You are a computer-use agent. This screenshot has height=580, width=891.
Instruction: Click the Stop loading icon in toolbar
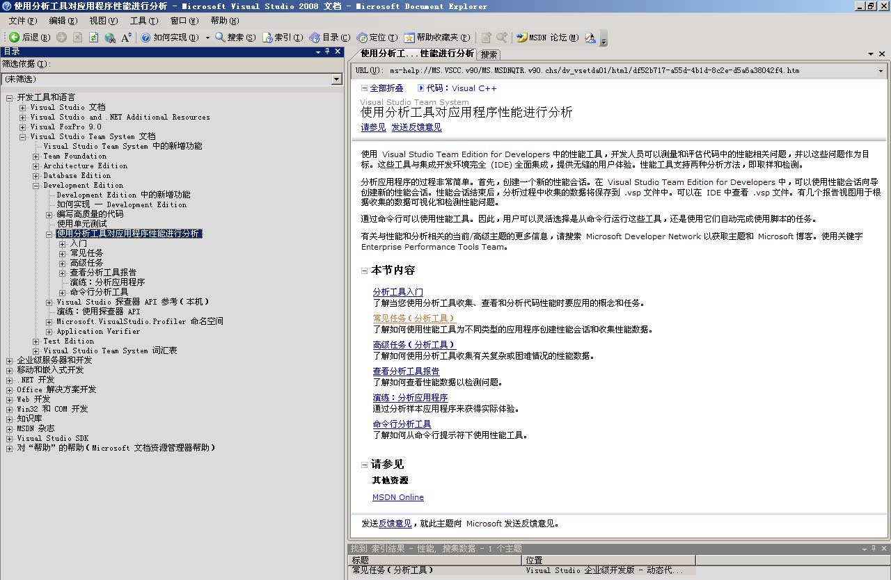(x=77, y=38)
